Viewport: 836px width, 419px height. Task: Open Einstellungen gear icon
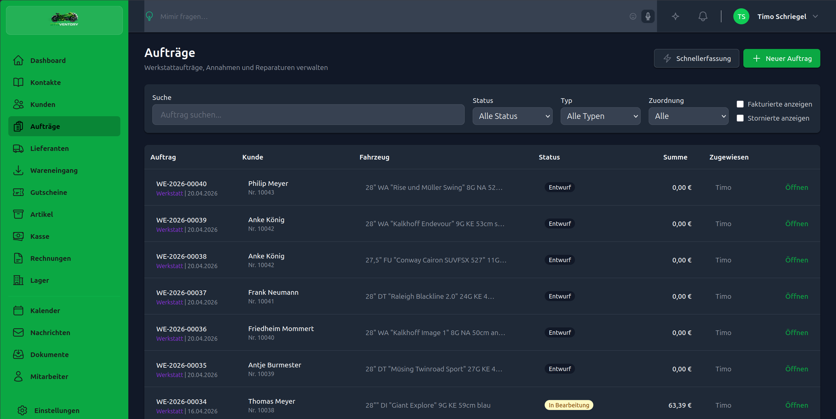(x=22, y=410)
